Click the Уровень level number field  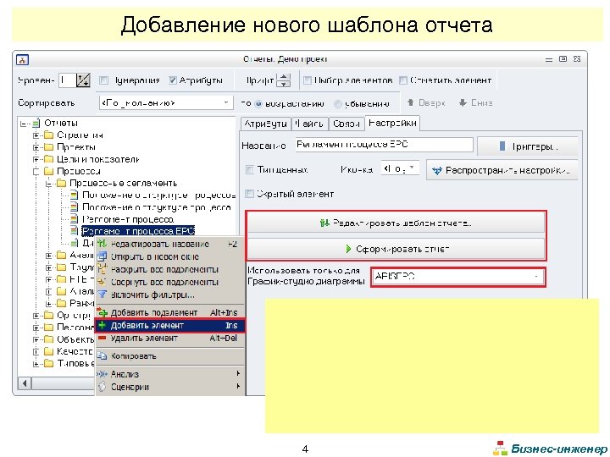(x=67, y=80)
